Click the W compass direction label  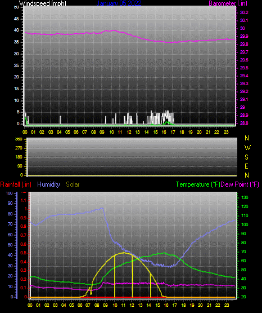click(x=247, y=148)
